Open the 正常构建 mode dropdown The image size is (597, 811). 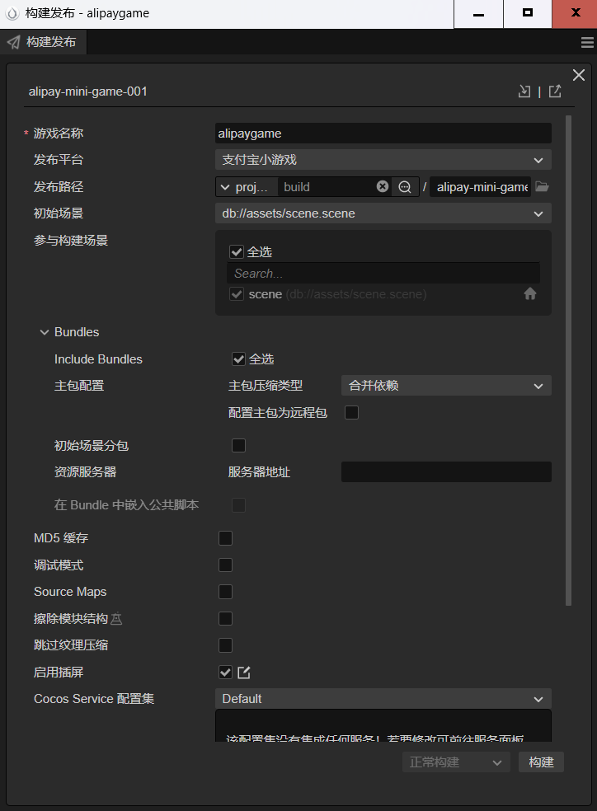pyautogui.click(x=456, y=762)
